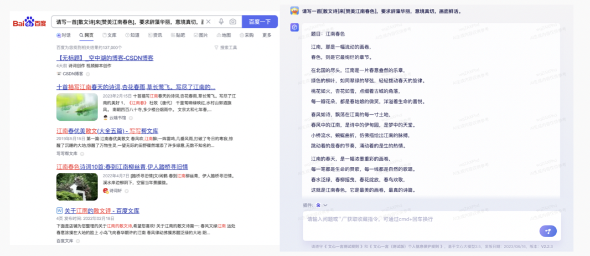
Task: Open image search via camera icon
Action: click(233, 22)
